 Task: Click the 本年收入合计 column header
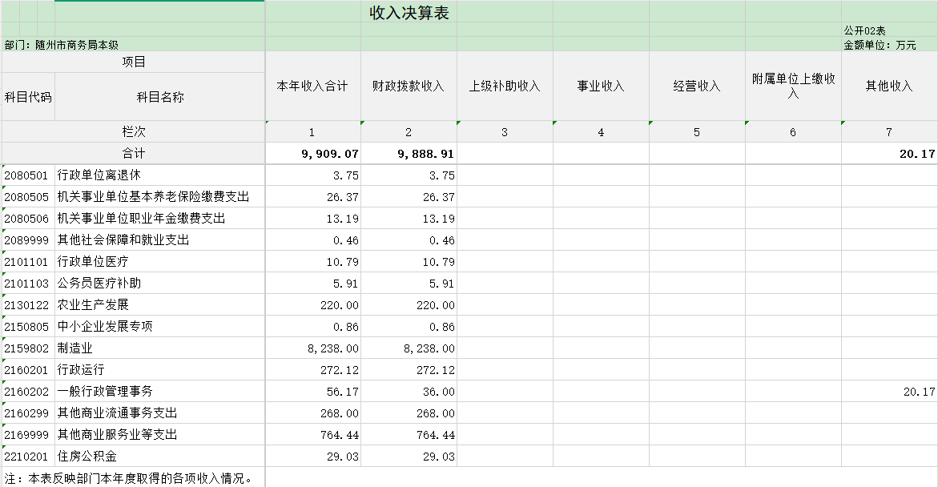(x=313, y=87)
